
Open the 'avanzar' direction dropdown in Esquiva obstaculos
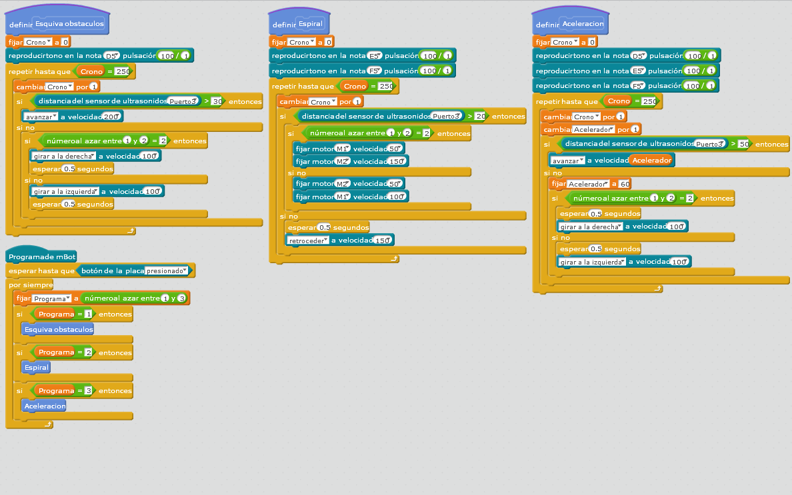pos(41,117)
